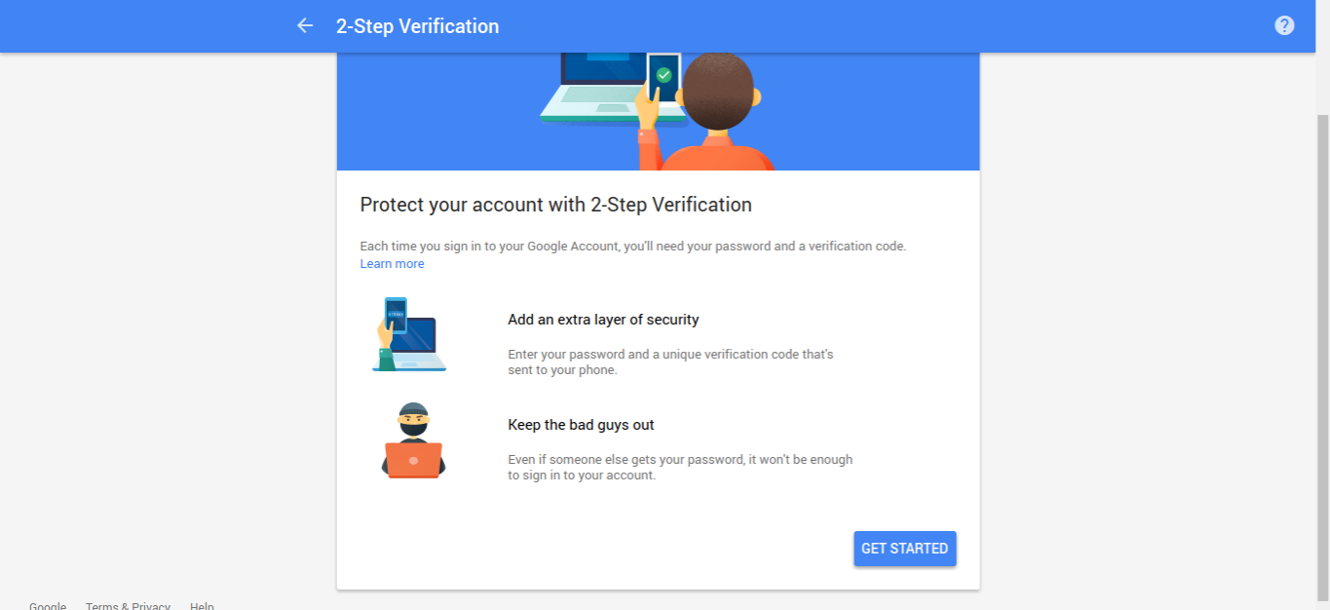Screen dimensions: 1330x610
Task: Click the person's head in banner illustration
Action: [x=718, y=93]
